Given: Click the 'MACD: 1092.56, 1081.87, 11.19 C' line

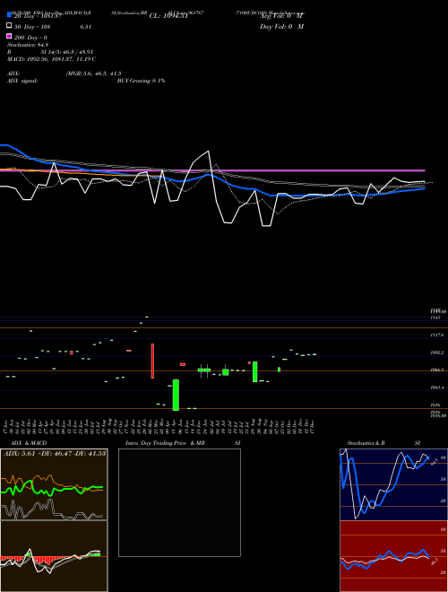Looking at the screenshot, I should click(x=51, y=59).
